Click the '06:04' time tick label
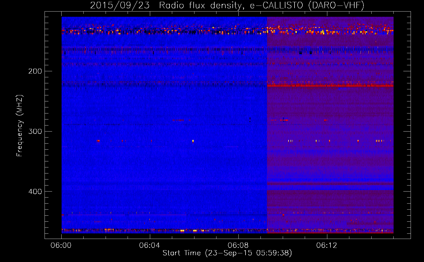424x262 pixels. pyautogui.click(x=150, y=245)
